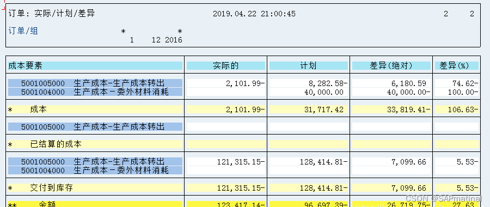Image resolution: width=490 pixels, height=207 pixels.
Task: Select the 5001005000 生产成本转出 row showing 121,315.15-
Action: (x=95, y=162)
